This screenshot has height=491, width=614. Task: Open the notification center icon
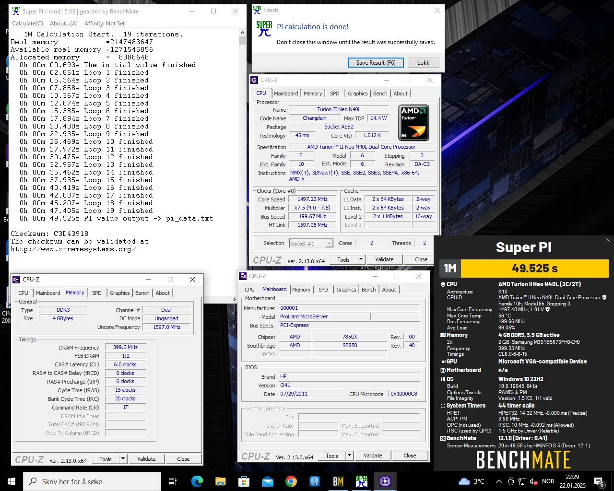(x=599, y=481)
